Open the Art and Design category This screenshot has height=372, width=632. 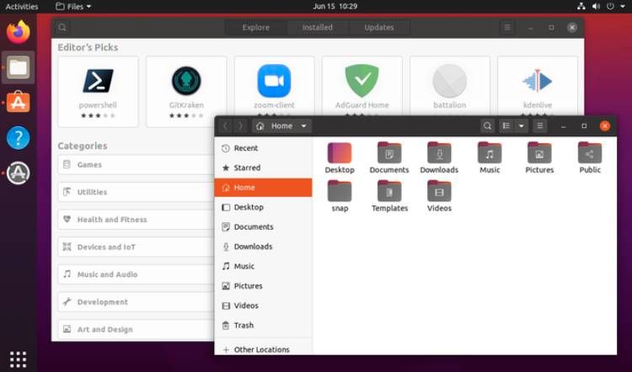tap(137, 329)
